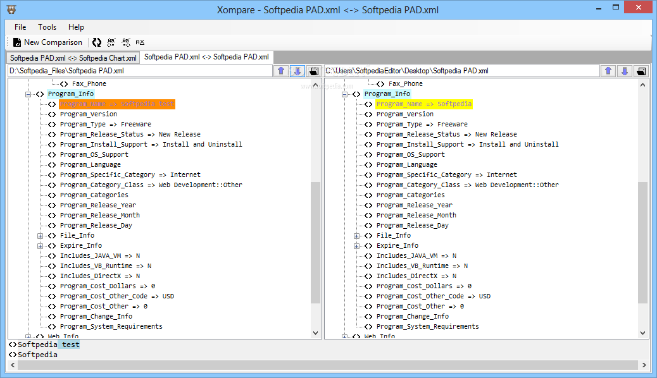Click the toolbar icon left of AX
The width and height of the screenshot is (657, 378).
point(126,42)
